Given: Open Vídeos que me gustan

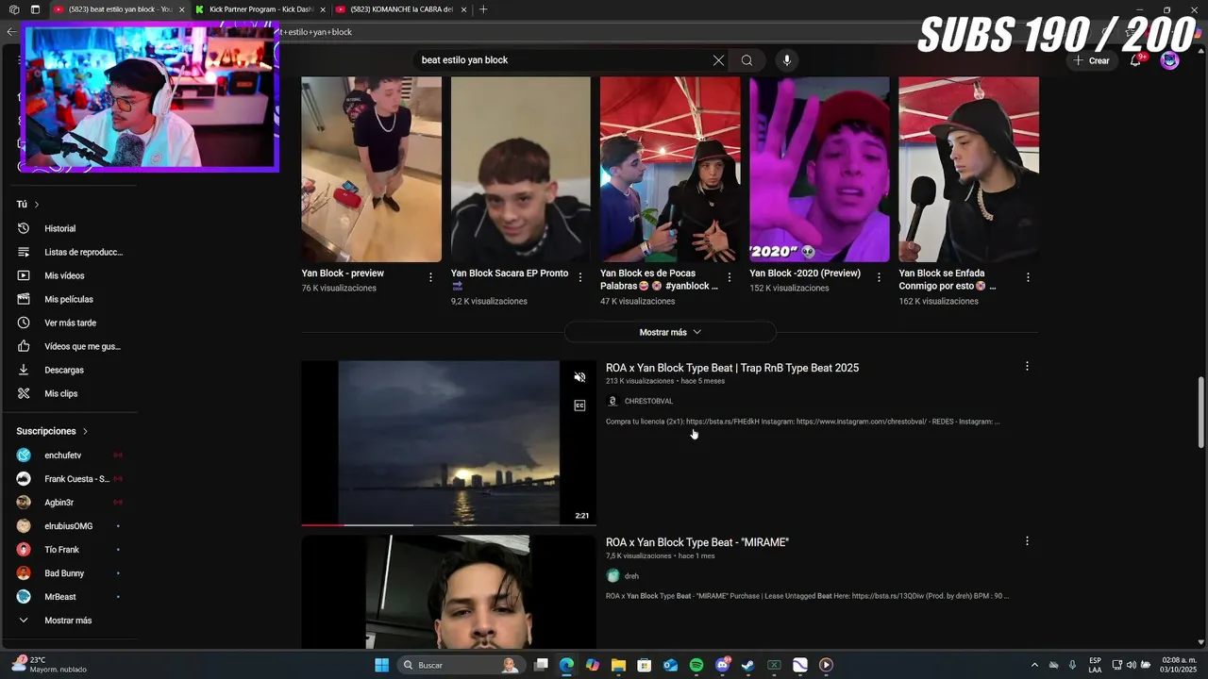Looking at the screenshot, I should (x=69, y=346).
